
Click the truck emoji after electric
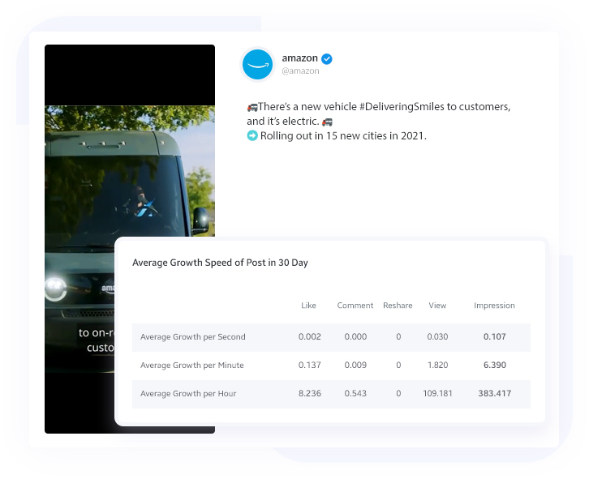pyautogui.click(x=327, y=122)
